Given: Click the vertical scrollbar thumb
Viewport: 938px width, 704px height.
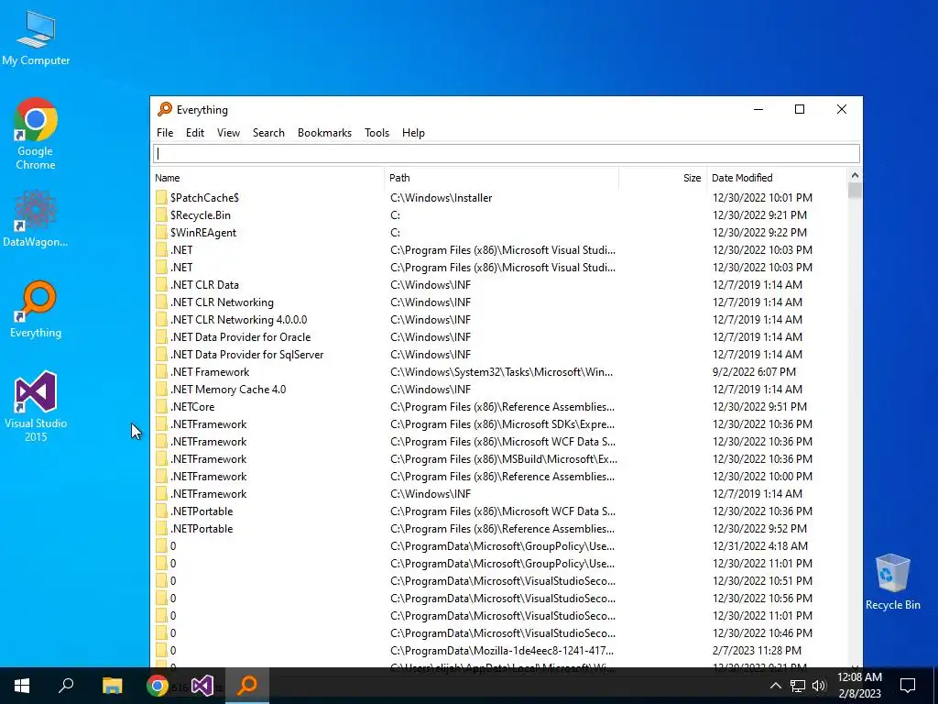Looking at the screenshot, I should pos(855,191).
